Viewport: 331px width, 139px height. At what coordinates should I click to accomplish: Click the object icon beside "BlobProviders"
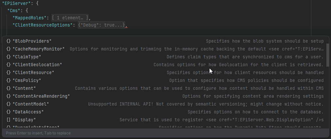9,41
